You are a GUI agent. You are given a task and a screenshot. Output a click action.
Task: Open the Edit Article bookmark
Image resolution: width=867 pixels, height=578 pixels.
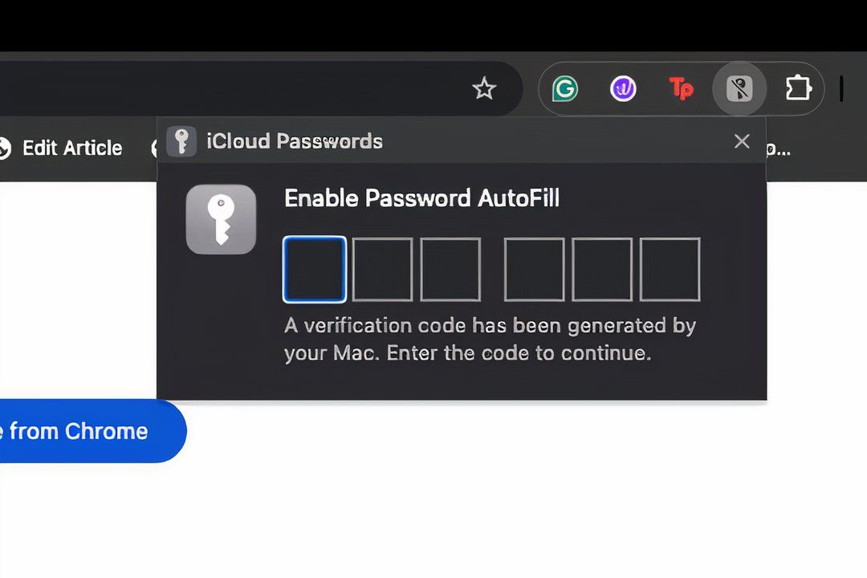click(x=72, y=148)
